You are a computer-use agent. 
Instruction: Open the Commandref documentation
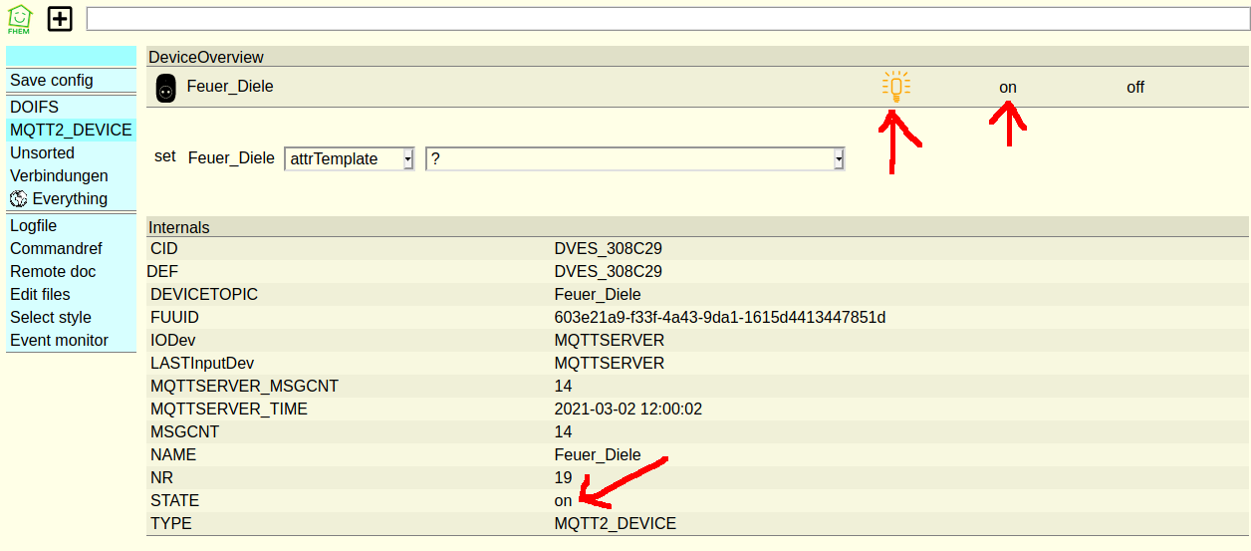[x=56, y=248]
